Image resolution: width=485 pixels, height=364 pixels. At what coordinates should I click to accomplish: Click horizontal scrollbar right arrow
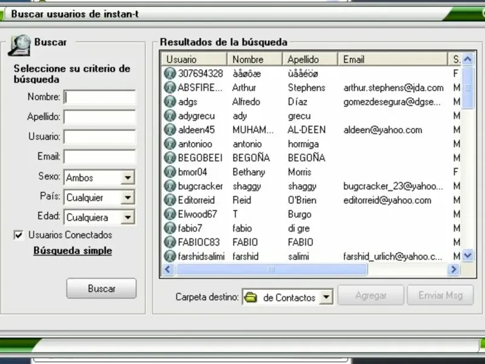[x=453, y=269]
